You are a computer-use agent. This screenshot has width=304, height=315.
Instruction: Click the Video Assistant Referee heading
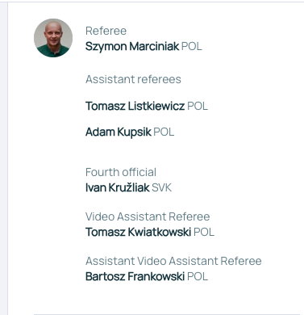tap(148, 216)
